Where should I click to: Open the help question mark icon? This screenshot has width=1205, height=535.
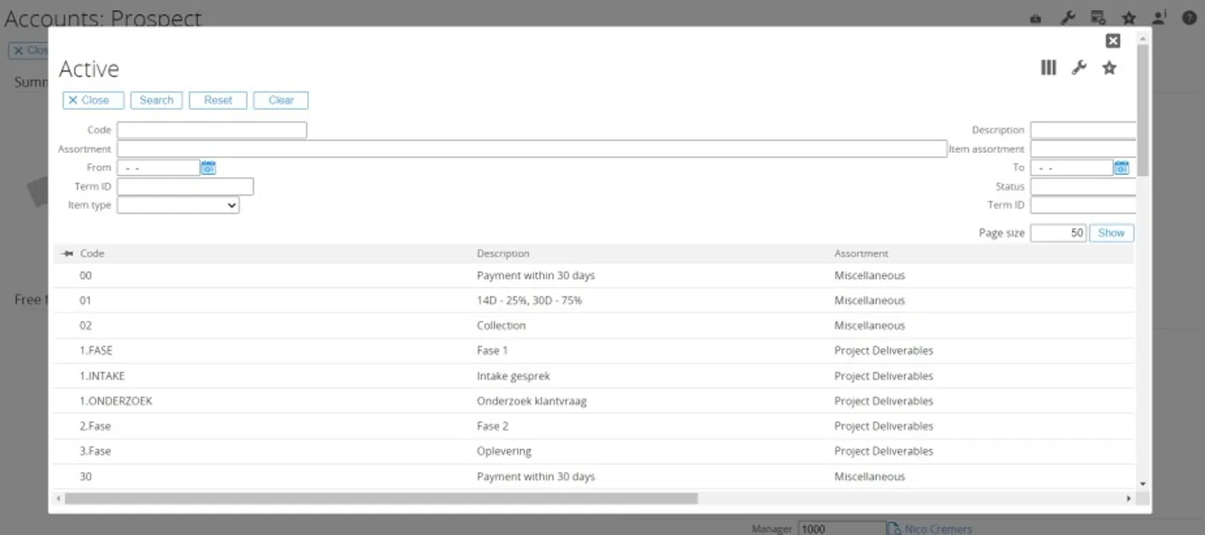(1191, 17)
